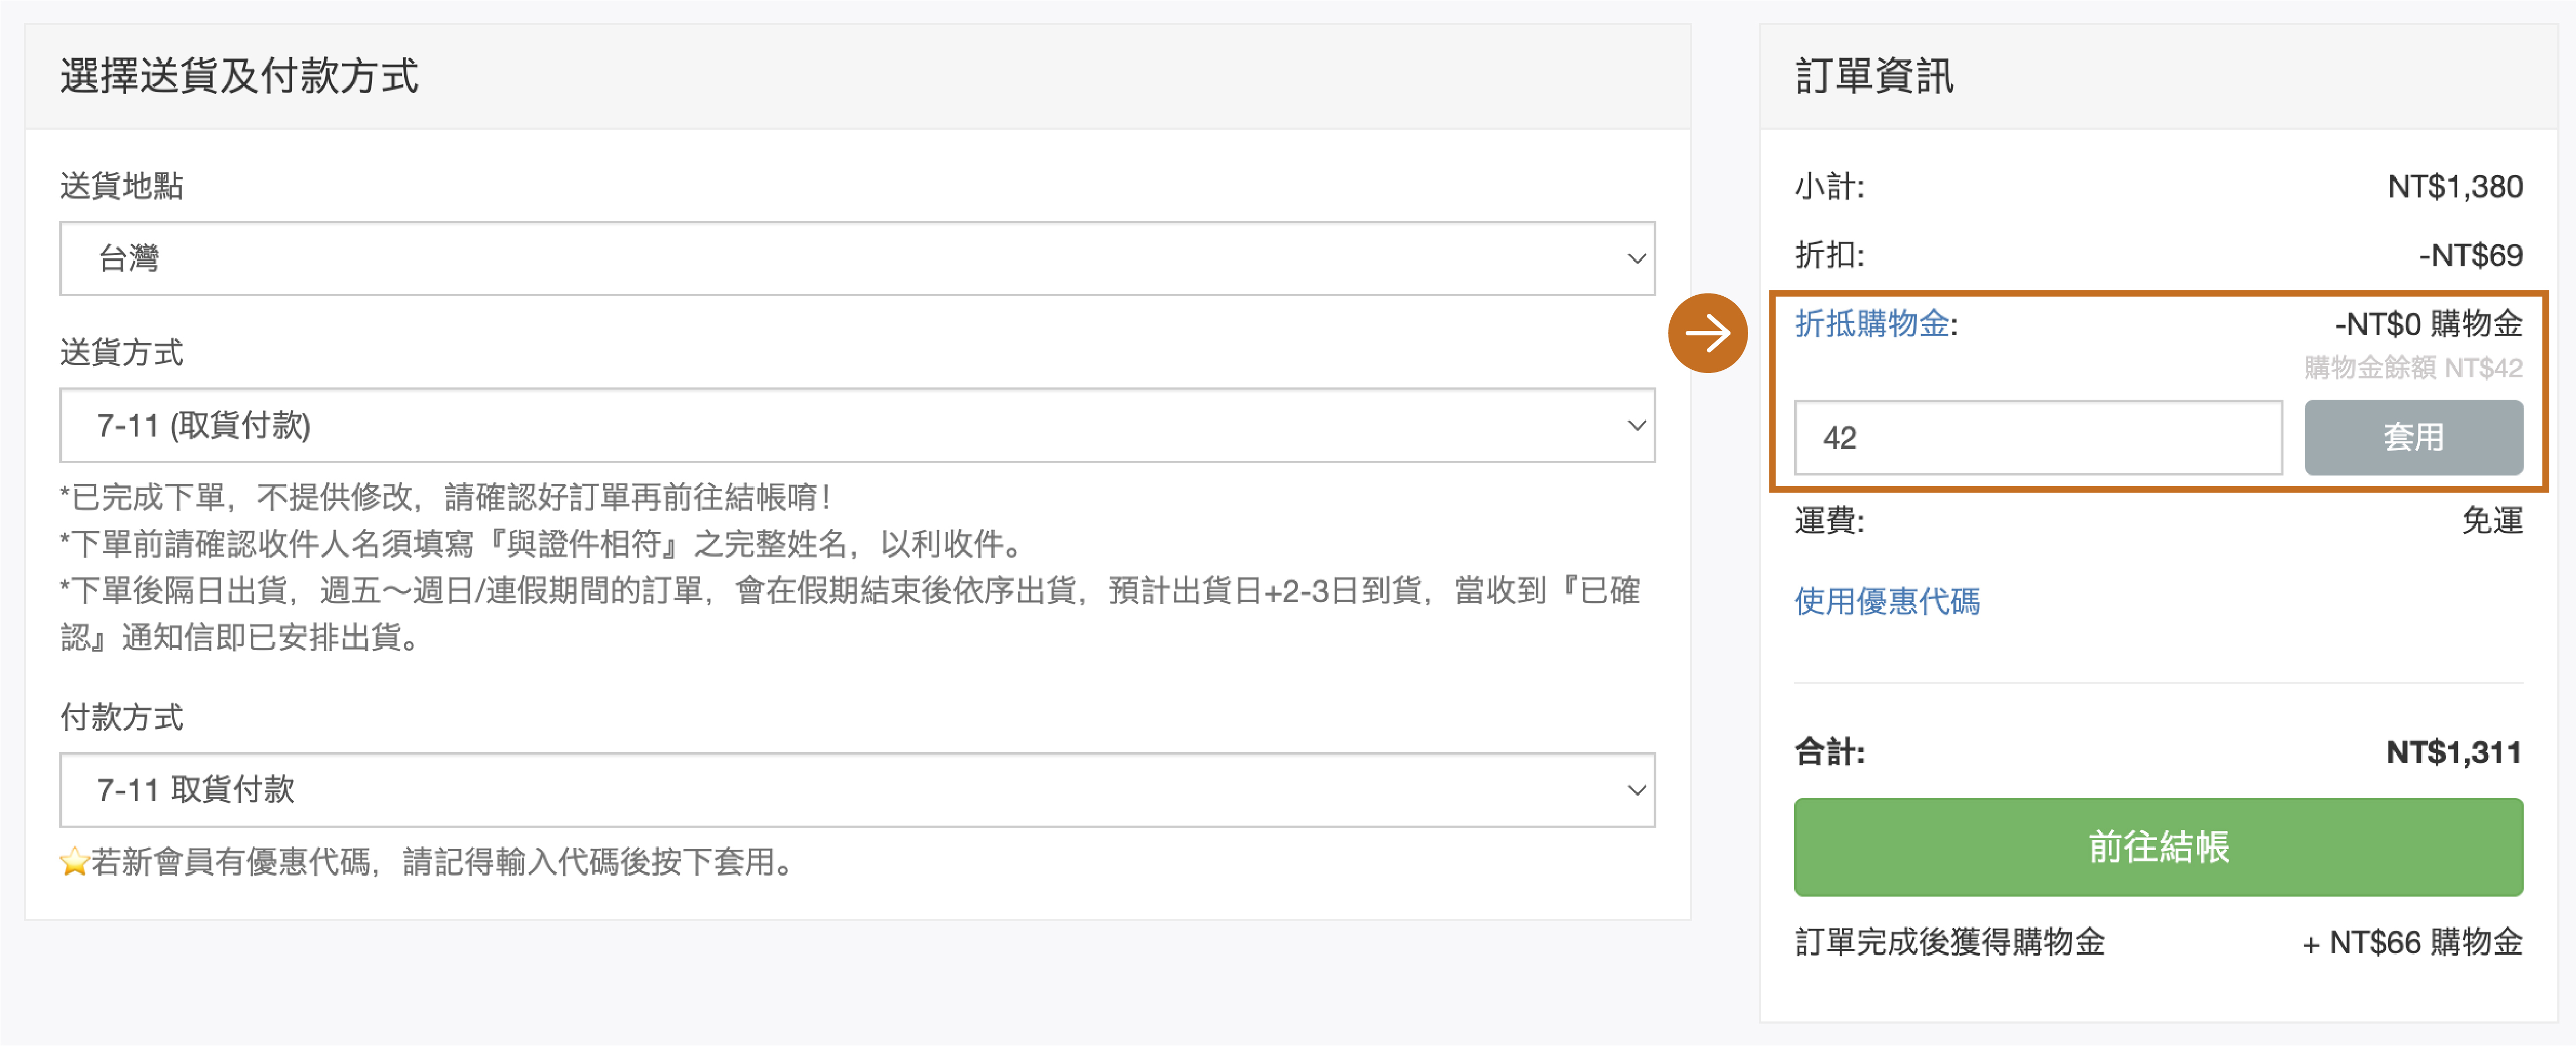Viewport: 2576px width, 1046px height.
Task: Click the 選擇送貨及付款方式 panel heading
Action: pyautogui.click(x=240, y=77)
